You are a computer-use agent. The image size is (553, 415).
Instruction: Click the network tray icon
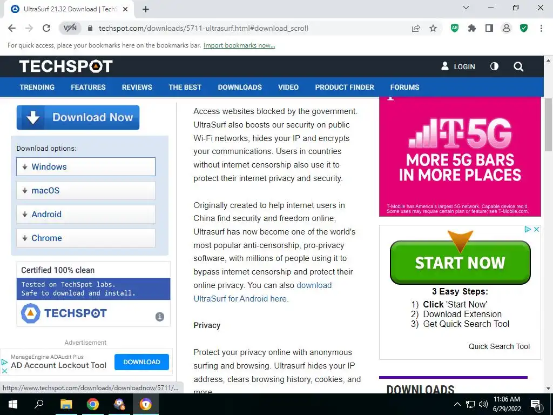click(x=470, y=404)
